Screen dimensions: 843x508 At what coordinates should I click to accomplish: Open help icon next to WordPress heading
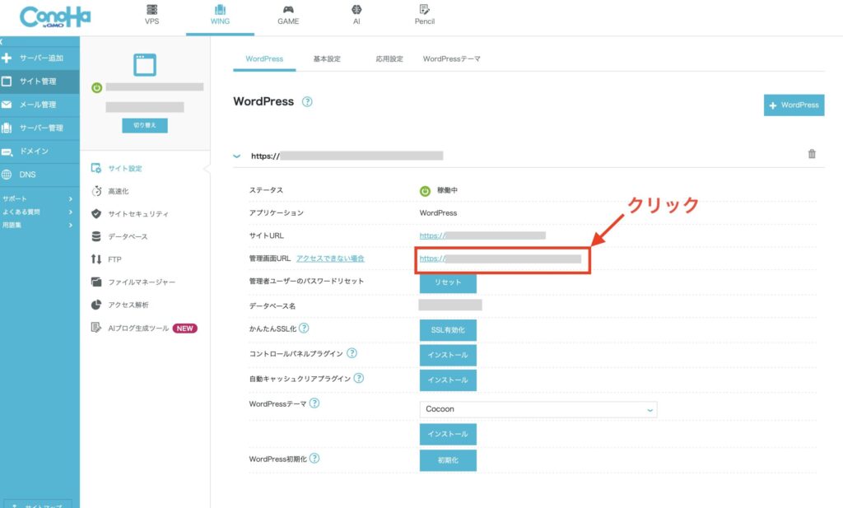pyautogui.click(x=307, y=101)
